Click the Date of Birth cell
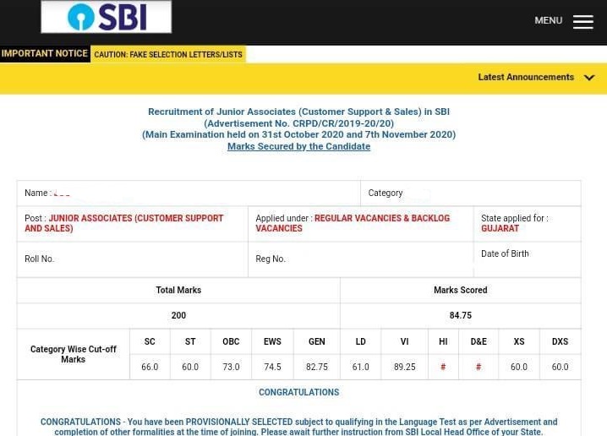This screenshot has height=436, width=607. coord(528,259)
